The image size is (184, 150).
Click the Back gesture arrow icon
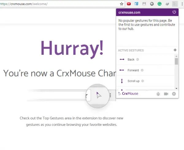point(122,59)
